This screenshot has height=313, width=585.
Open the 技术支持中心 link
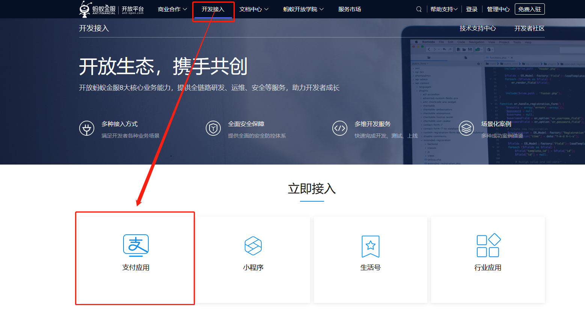tap(478, 28)
